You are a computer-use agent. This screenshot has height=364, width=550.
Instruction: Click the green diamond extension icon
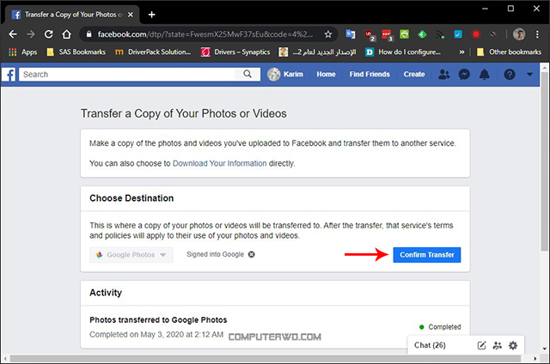(x=422, y=34)
